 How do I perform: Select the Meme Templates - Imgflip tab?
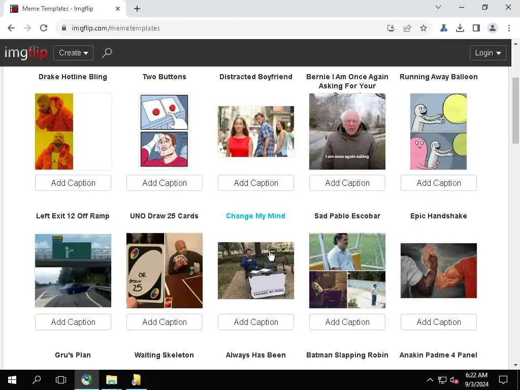tap(64, 9)
